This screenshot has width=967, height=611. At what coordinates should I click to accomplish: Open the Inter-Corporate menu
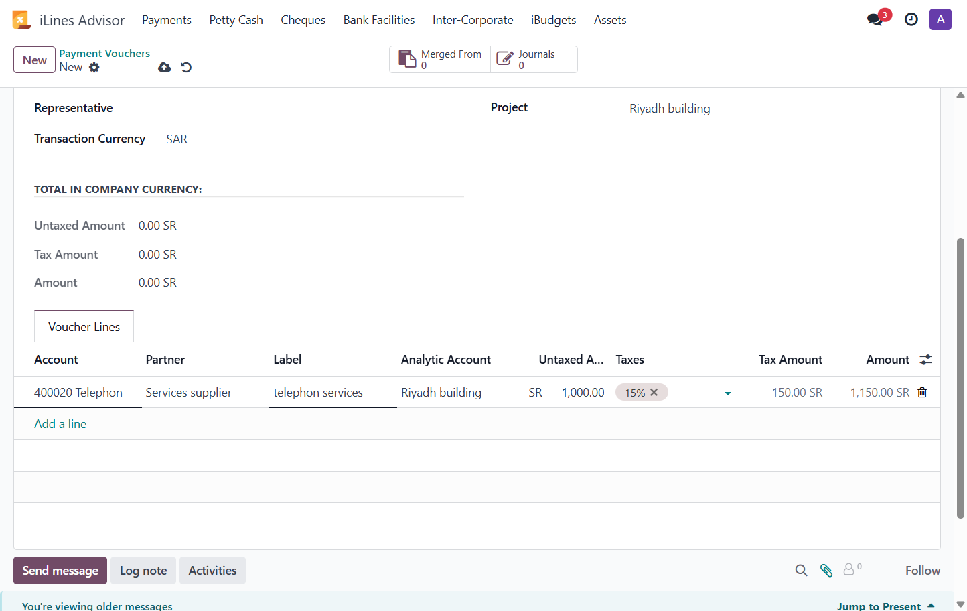coord(473,20)
